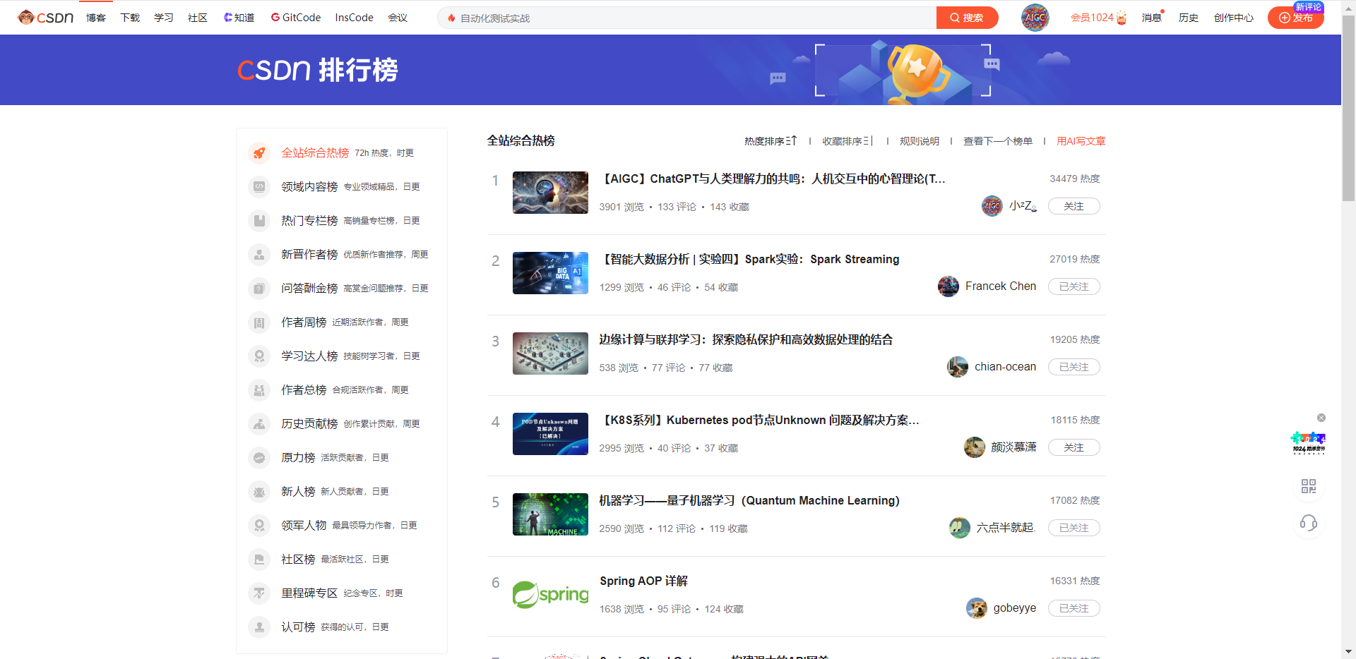Open 学习 in top navigation

[x=164, y=18]
